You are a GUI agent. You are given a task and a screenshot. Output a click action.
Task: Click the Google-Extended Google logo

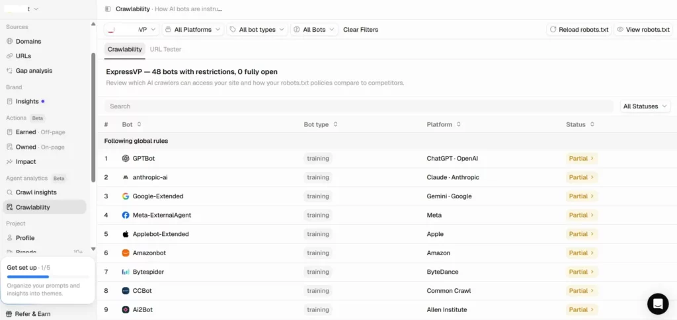126,196
